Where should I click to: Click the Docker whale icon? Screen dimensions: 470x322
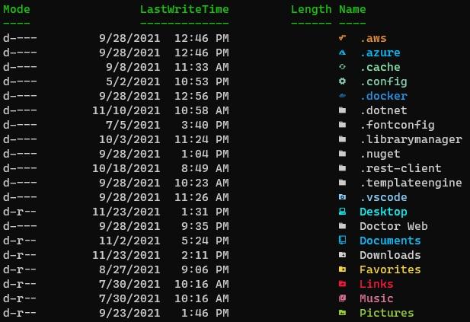(x=342, y=96)
